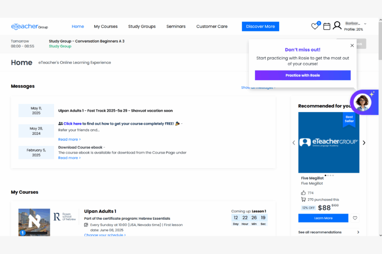This screenshot has height=254, width=382.
Task: Add Five Megillot to wishlist heart
Action: click(x=355, y=218)
